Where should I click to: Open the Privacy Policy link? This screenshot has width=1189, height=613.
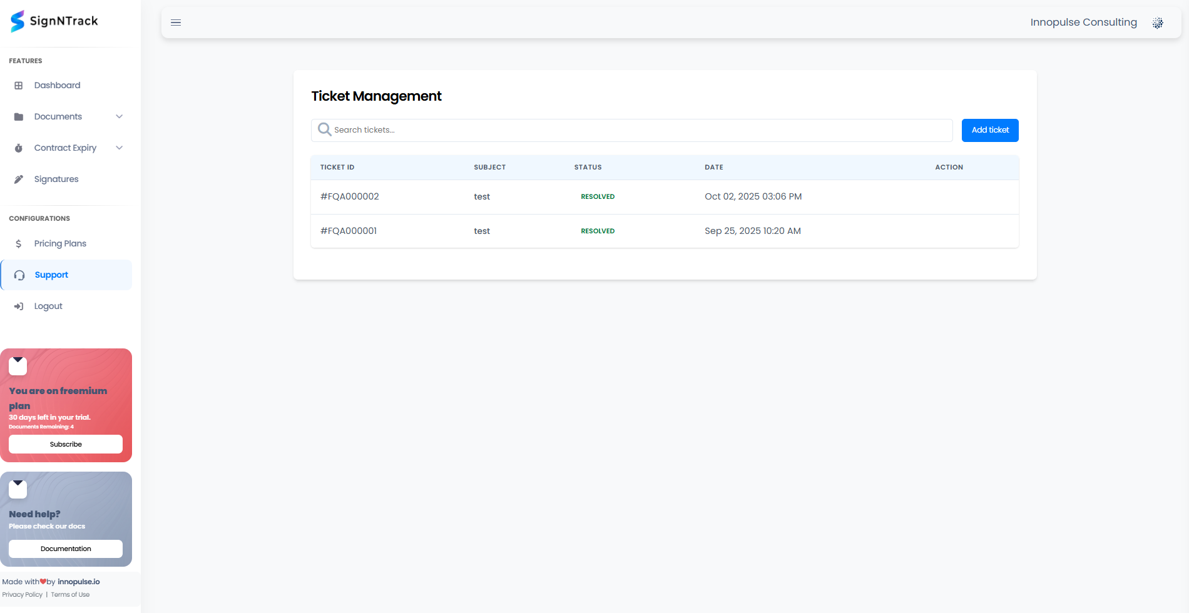point(23,595)
